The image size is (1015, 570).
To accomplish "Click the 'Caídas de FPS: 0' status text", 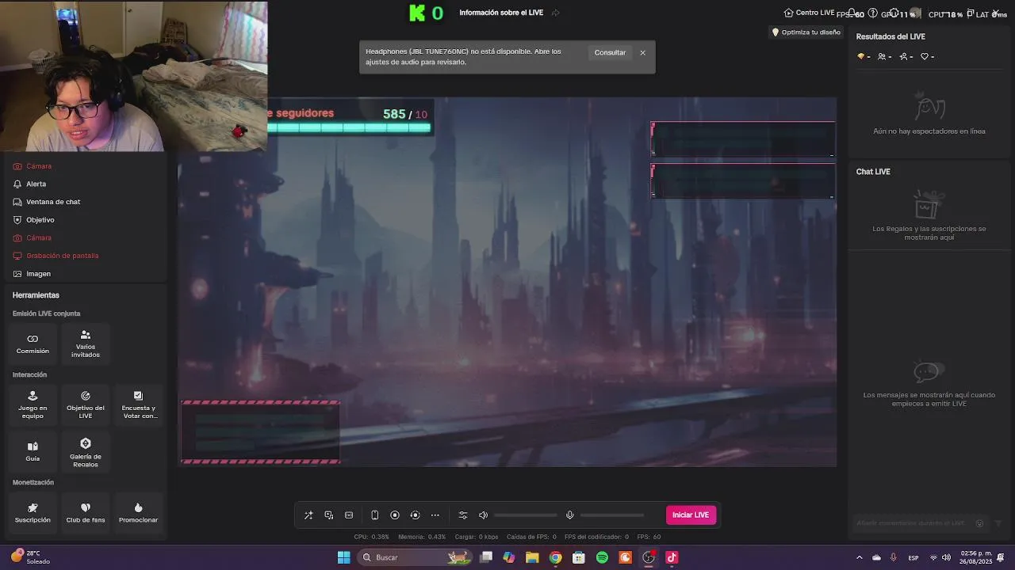I will [x=531, y=537].
